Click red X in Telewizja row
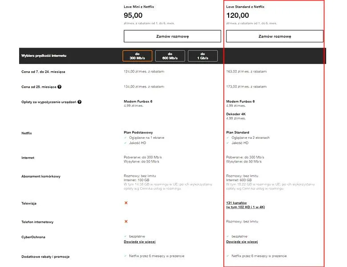Viewport: 347px width, 267px height. (x=126, y=203)
